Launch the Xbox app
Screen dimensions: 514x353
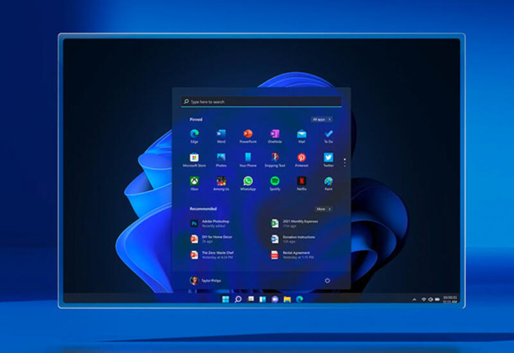[x=195, y=184]
